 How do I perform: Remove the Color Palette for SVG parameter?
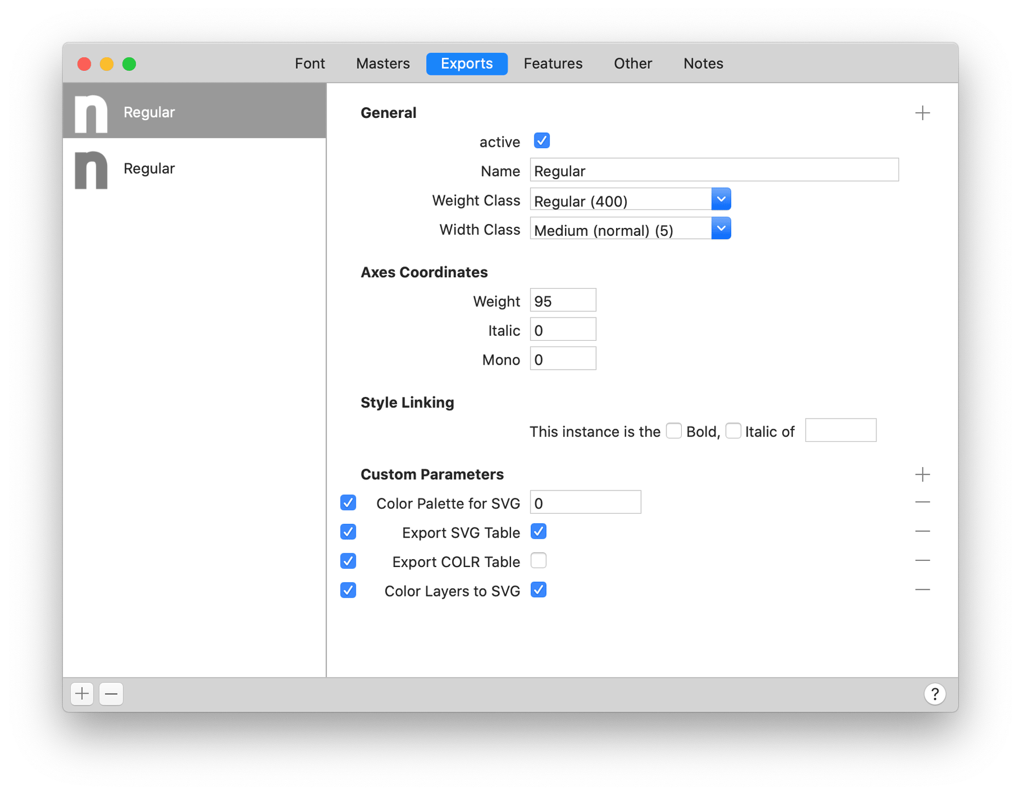(x=922, y=502)
